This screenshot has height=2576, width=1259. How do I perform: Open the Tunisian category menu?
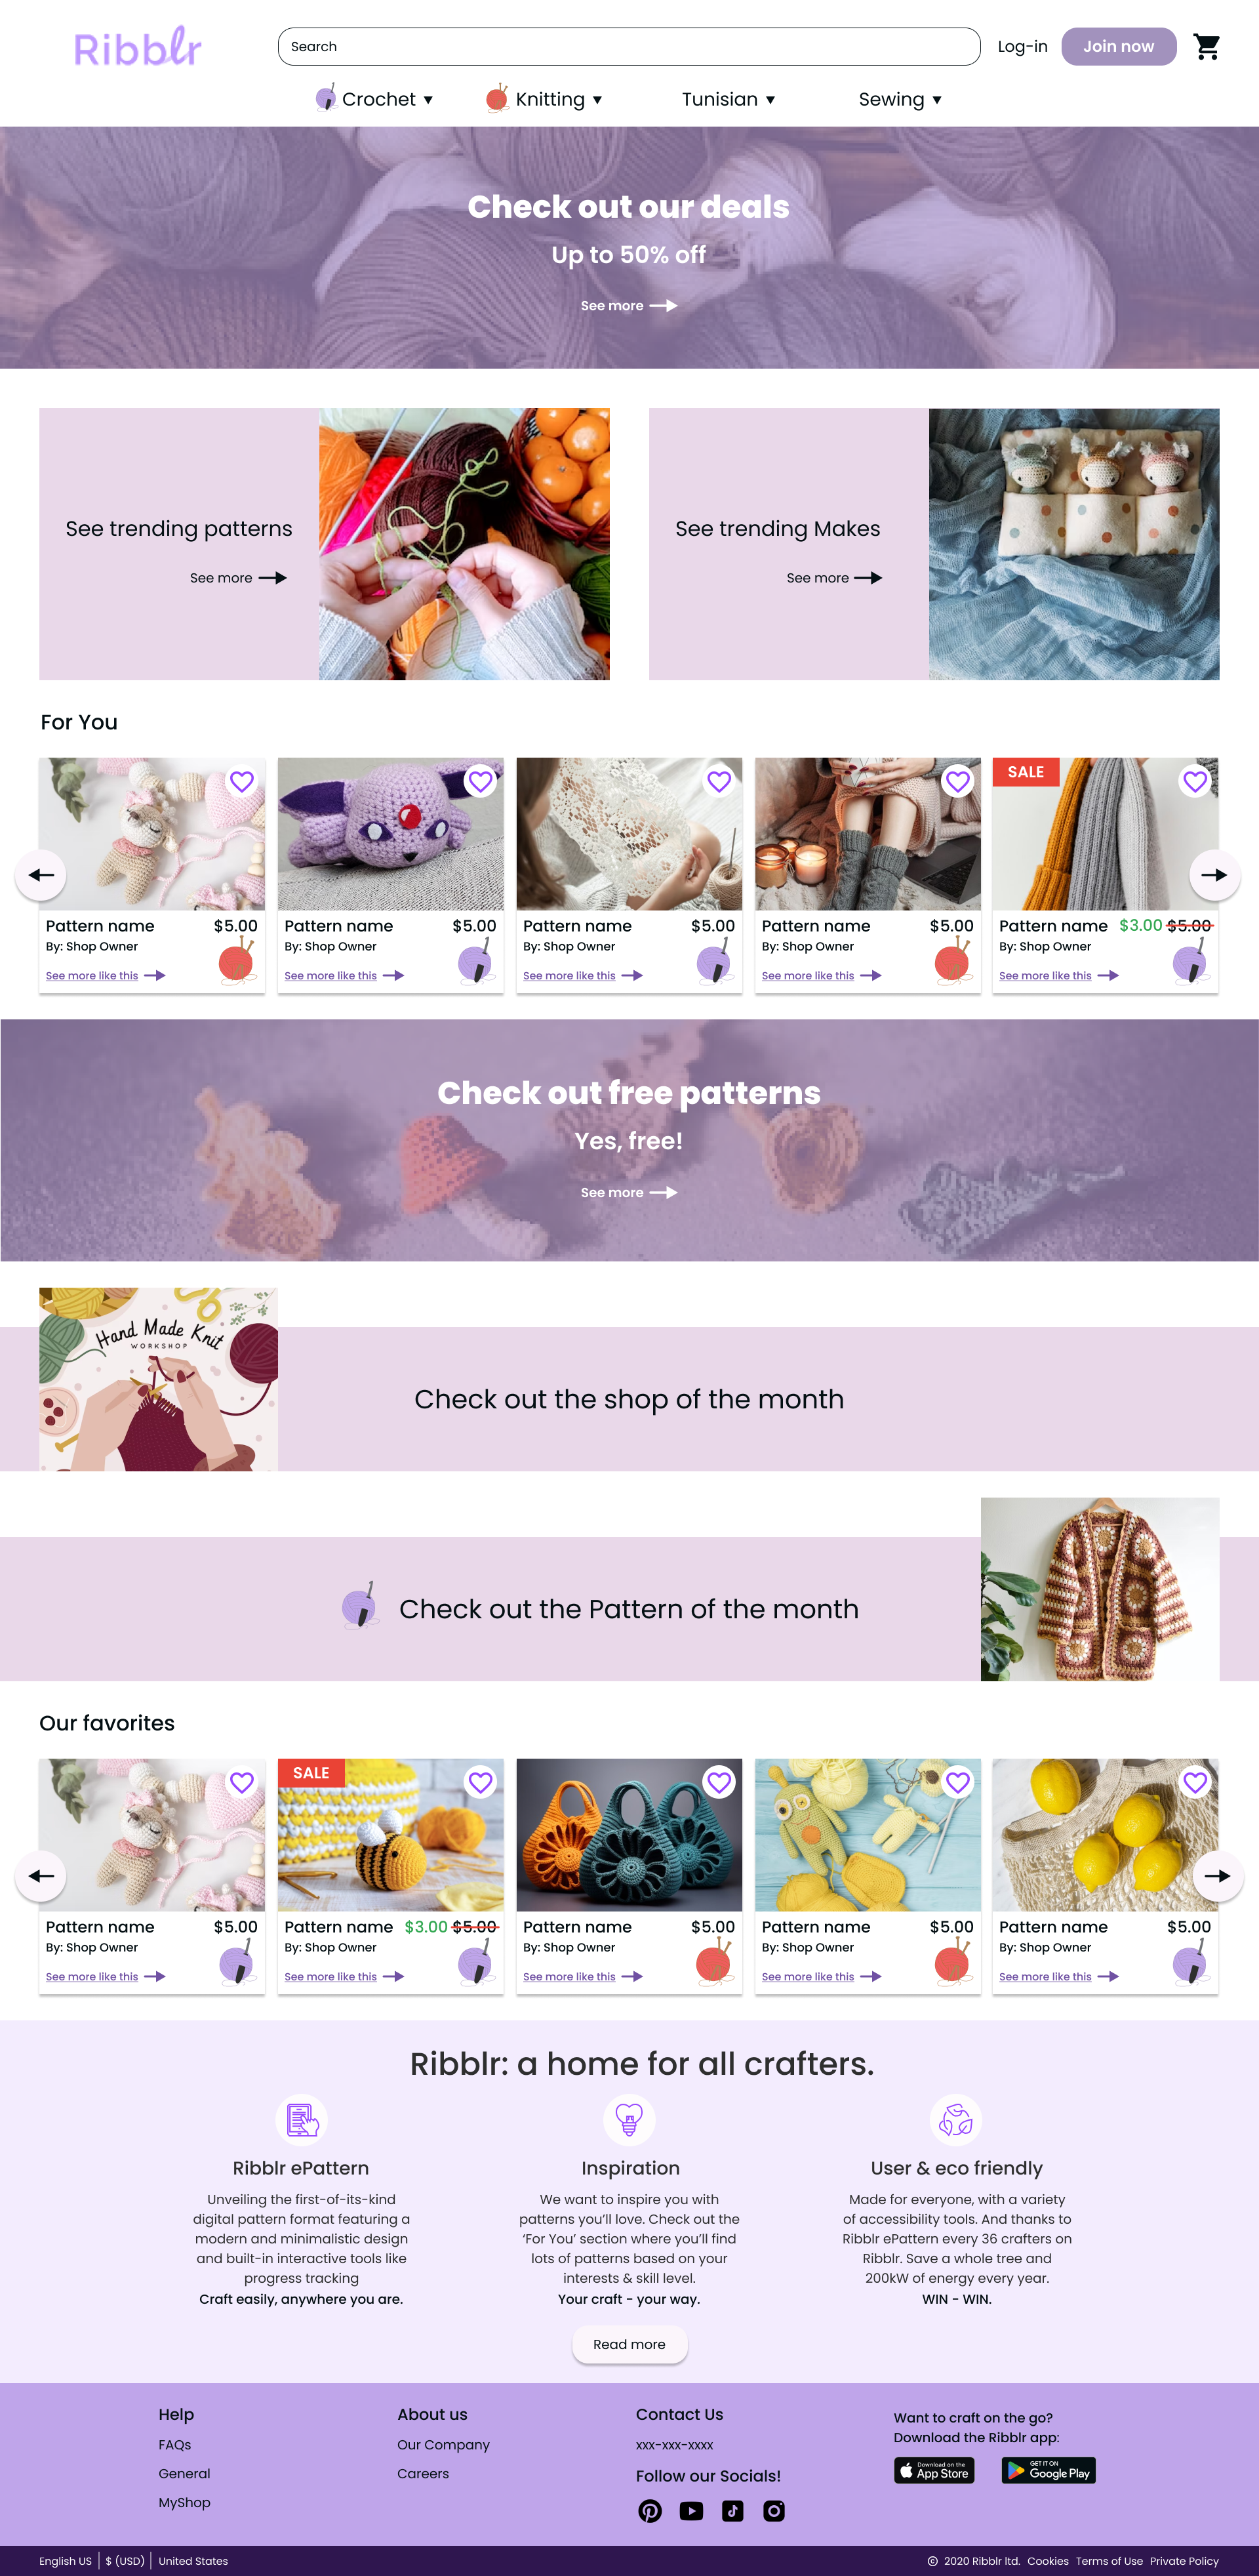(728, 99)
